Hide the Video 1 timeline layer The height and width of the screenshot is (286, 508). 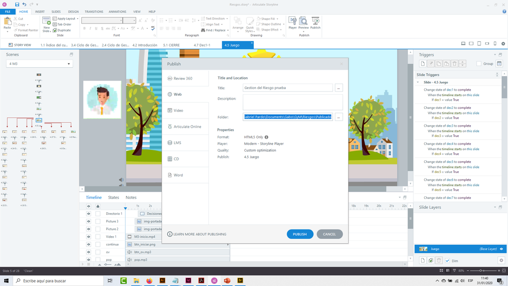88,237
